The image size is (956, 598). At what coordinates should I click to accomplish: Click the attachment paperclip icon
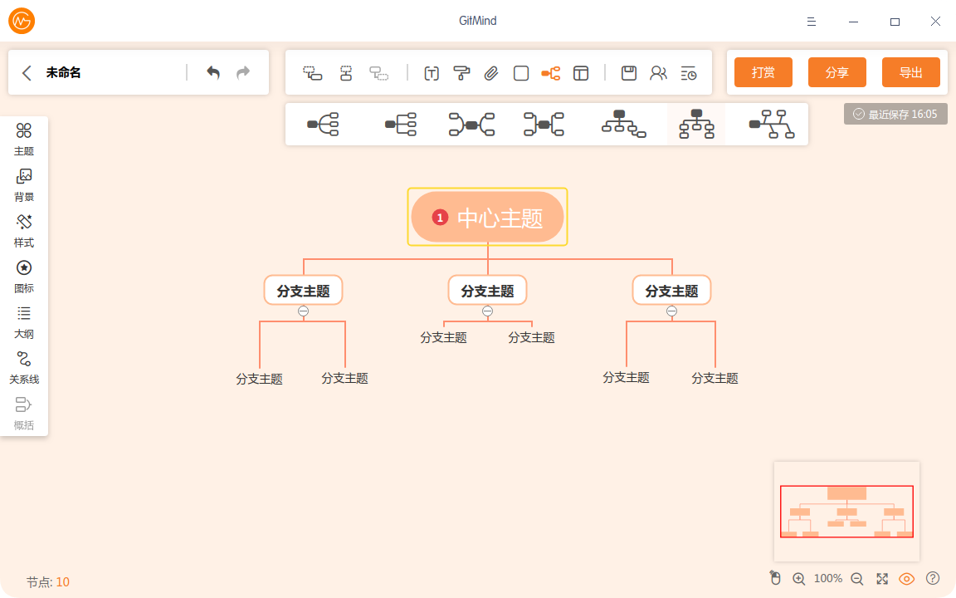tap(491, 73)
